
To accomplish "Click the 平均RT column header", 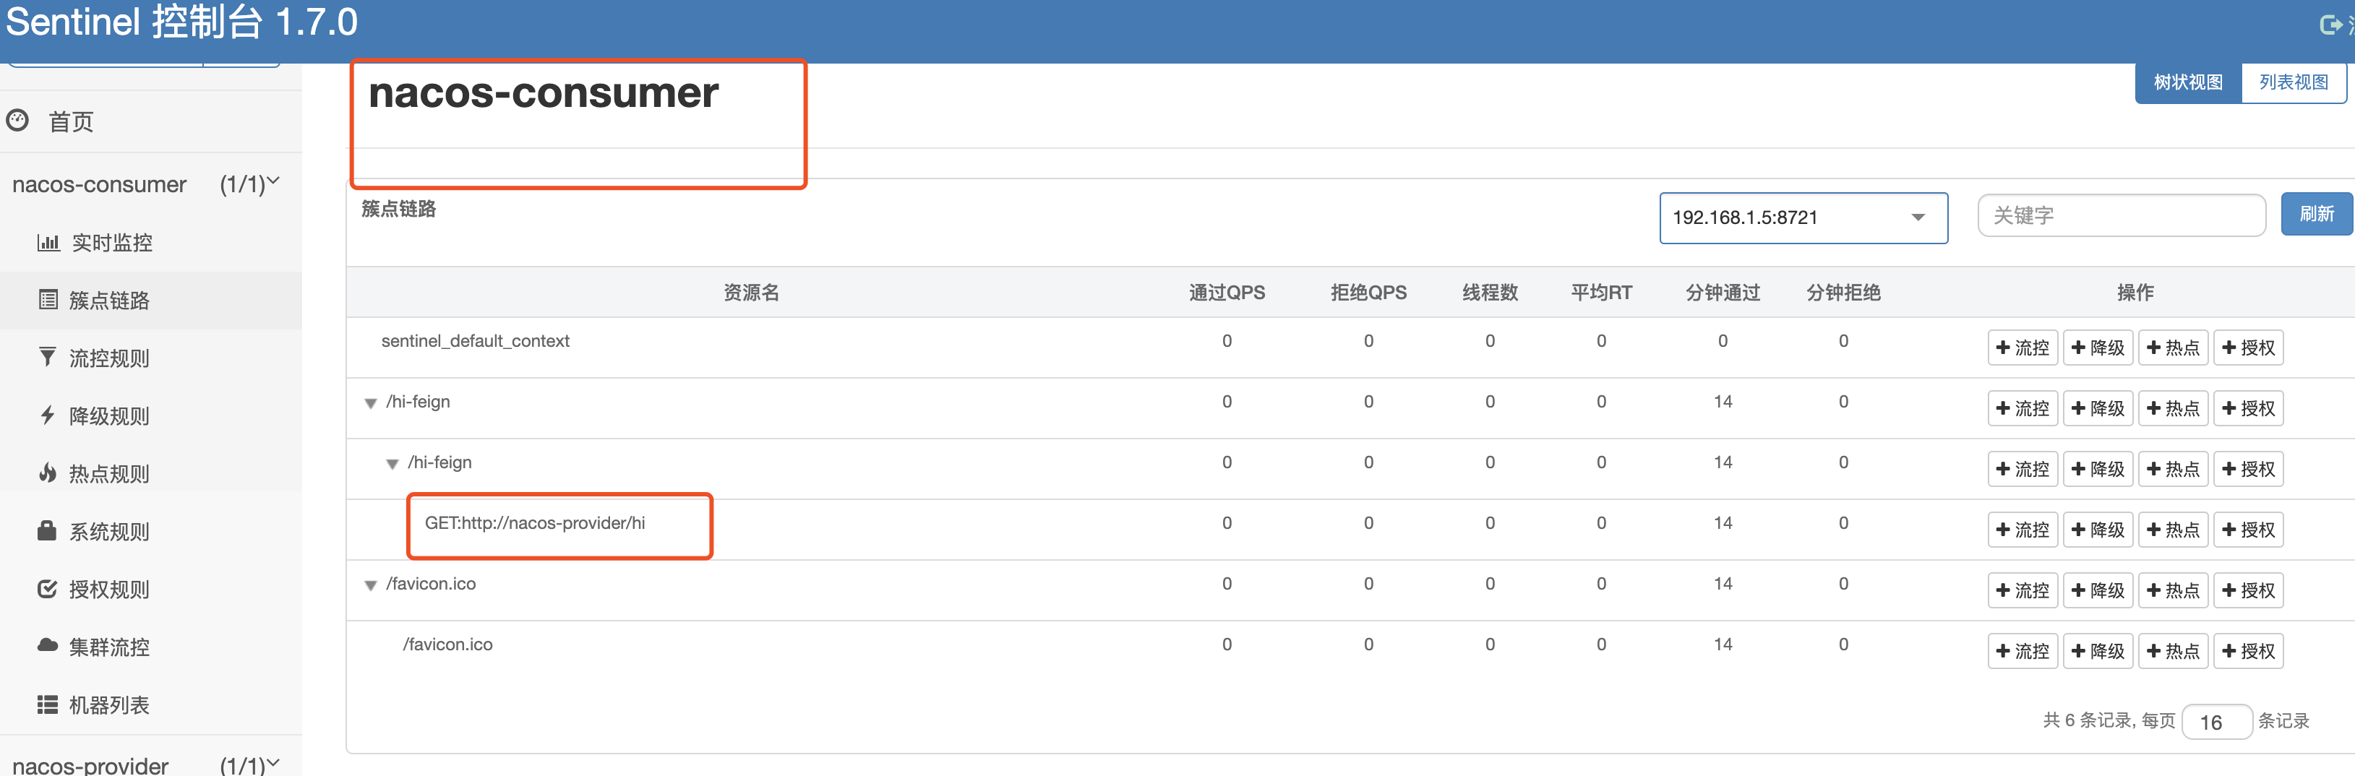I will tap(1602, 293).
